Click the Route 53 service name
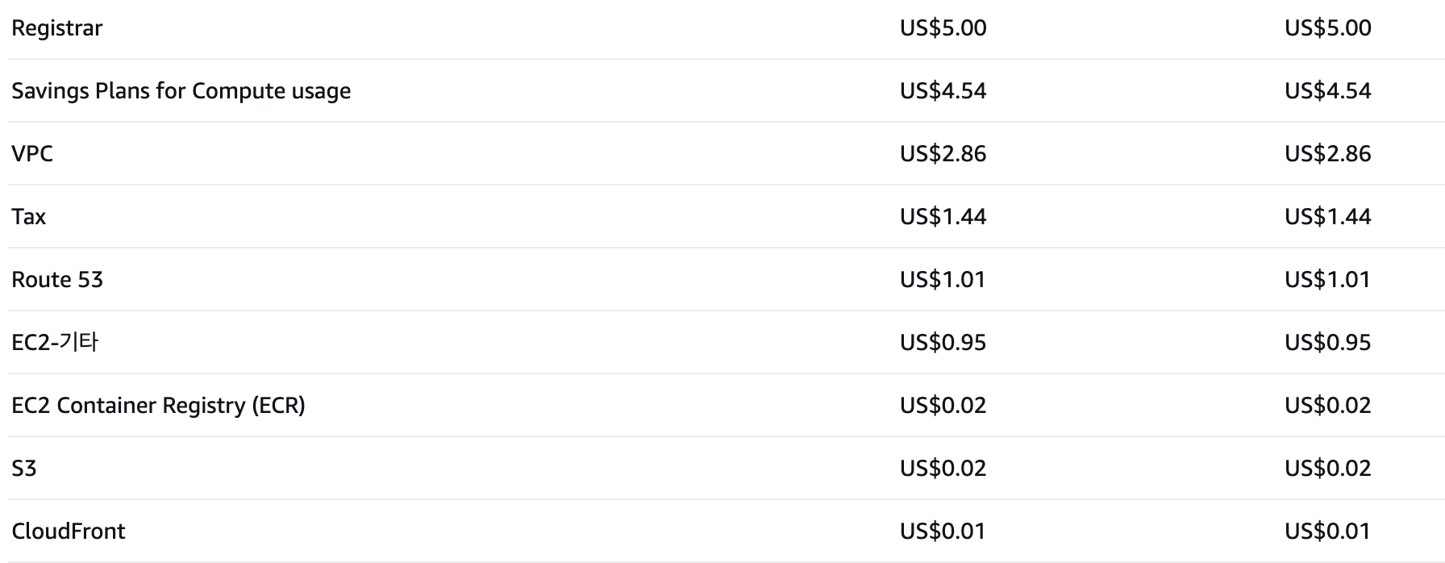This screenshot has height=563, width=1445. [x=57, y=280]
